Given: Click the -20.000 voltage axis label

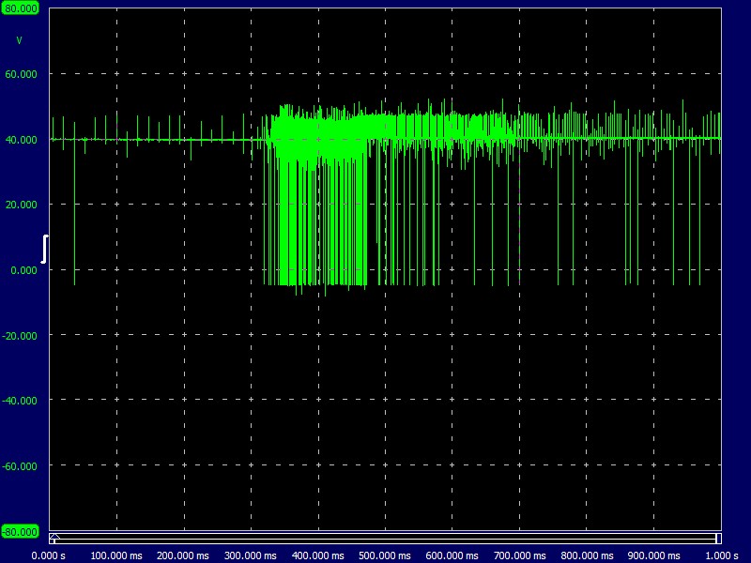Looking at the screenshot, I should coord(20,336).
